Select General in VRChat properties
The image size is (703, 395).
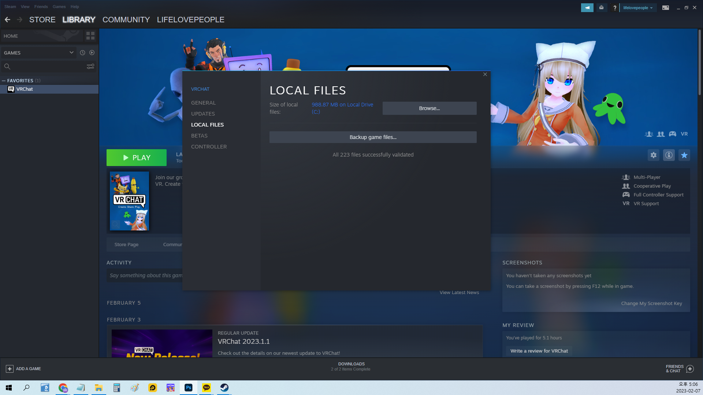204,103
